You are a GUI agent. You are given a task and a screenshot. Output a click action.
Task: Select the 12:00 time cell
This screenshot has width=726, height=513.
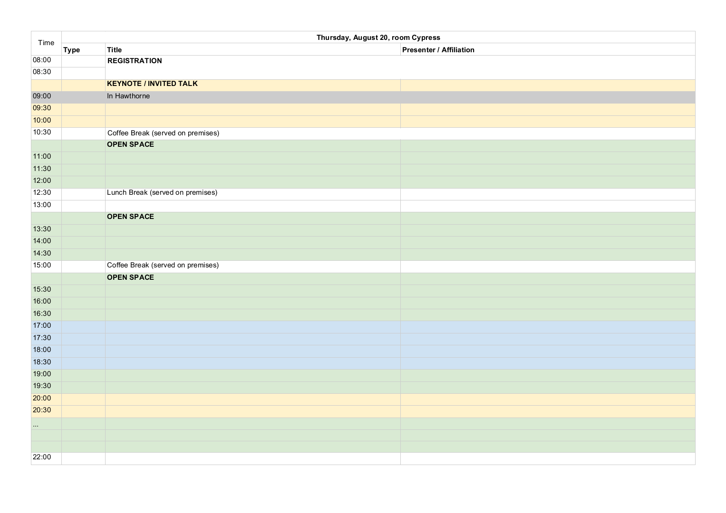pos(42,181)
